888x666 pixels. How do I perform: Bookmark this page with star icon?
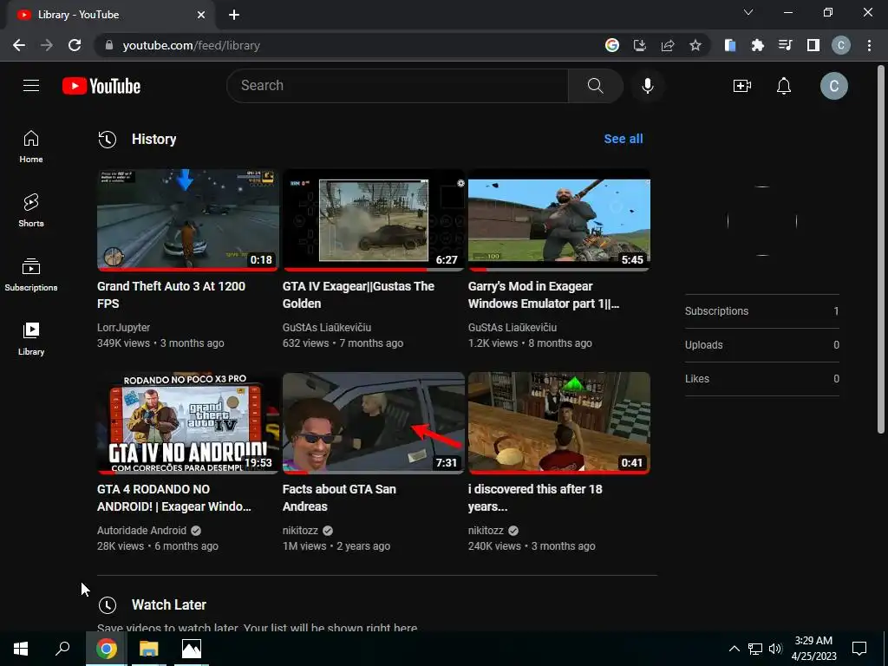[695, 45]
